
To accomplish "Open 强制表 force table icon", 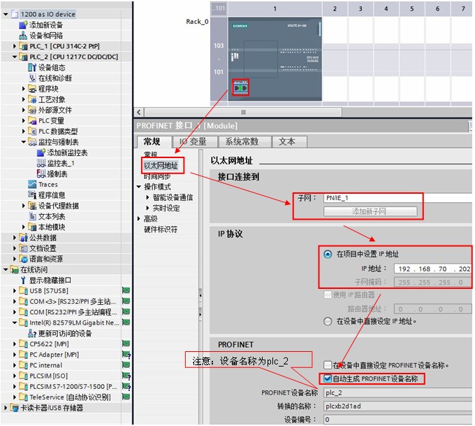I will [x=41, y=173].
